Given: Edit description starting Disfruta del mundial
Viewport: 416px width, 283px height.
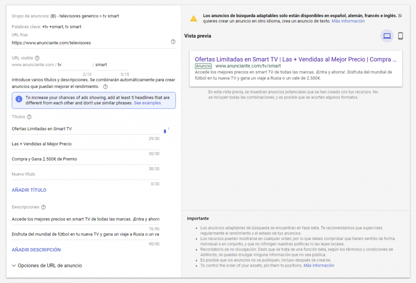Looking at the screenshot, I should coord(85,234).
